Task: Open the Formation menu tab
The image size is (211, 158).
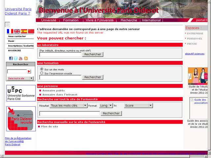Action: [71, 20]
